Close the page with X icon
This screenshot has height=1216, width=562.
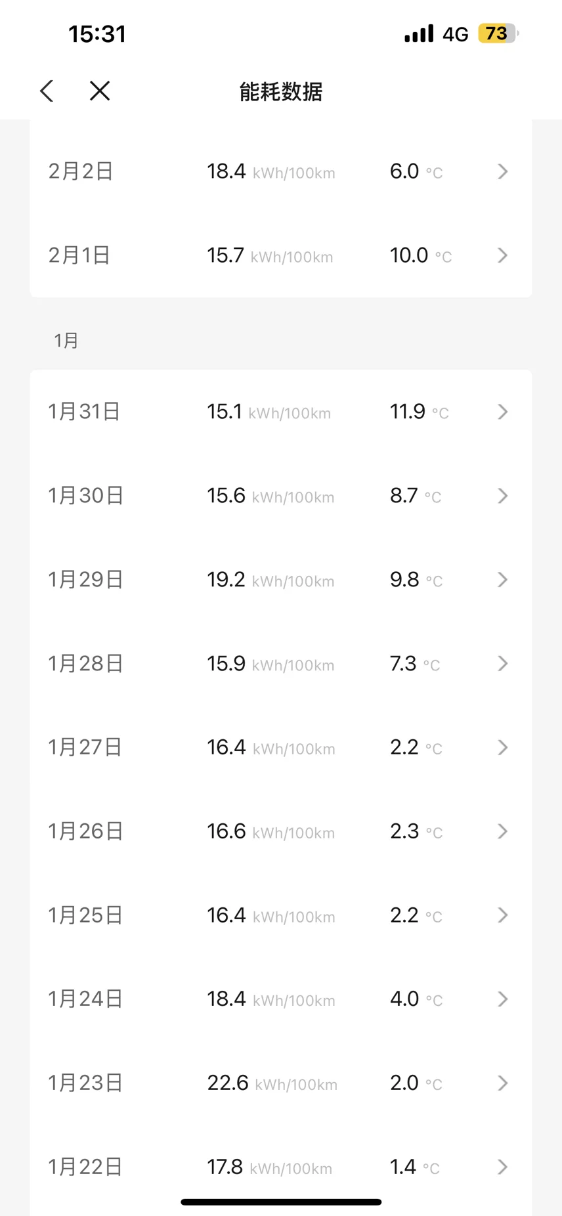coord(100,91)
